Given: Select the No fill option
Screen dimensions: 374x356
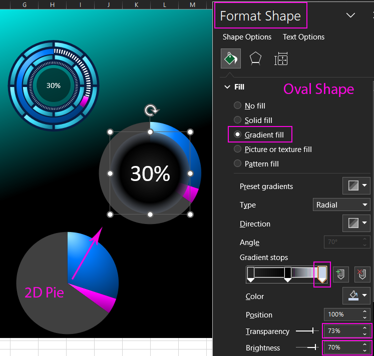Looking at the screenshot, I should 237,105.
